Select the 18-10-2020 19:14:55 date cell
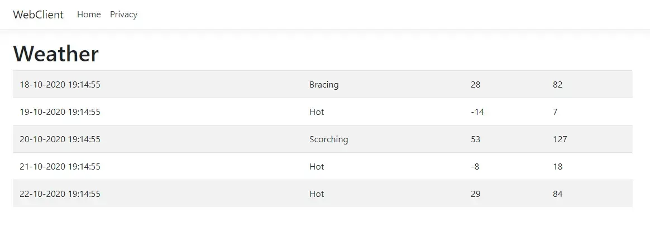 coord(60,85)
